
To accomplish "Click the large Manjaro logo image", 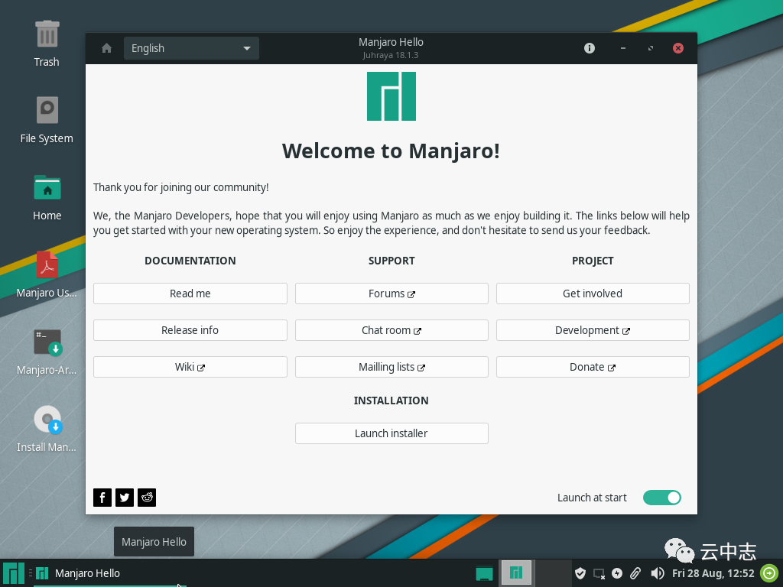I will point(391,96).
